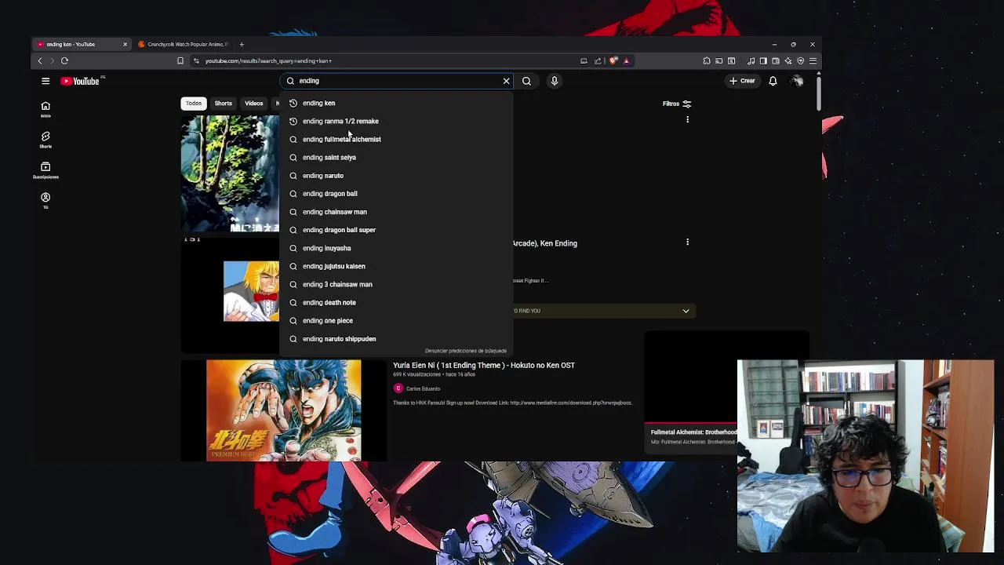This screenshot has width=1004, height=565.
Task: Open Shorts in the YouTube sidebar
Action: (45, 140)
